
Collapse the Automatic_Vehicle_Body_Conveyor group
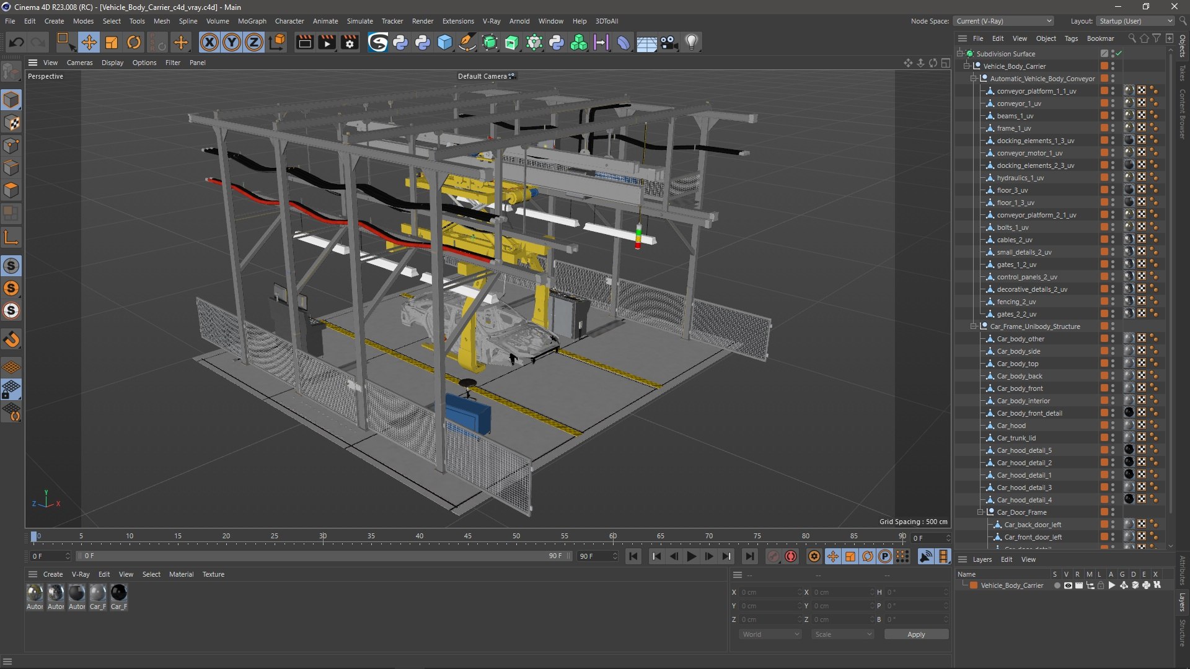(974, 79)
